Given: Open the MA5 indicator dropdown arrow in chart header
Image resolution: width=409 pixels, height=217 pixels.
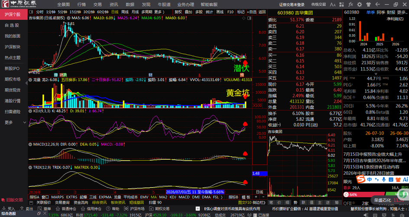Looking at the screenshot, I should point(69,18).
